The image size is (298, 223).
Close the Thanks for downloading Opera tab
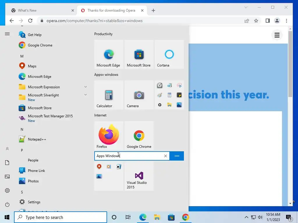[142, 10]
